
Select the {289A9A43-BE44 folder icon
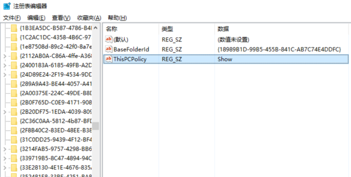click(14, 84)
